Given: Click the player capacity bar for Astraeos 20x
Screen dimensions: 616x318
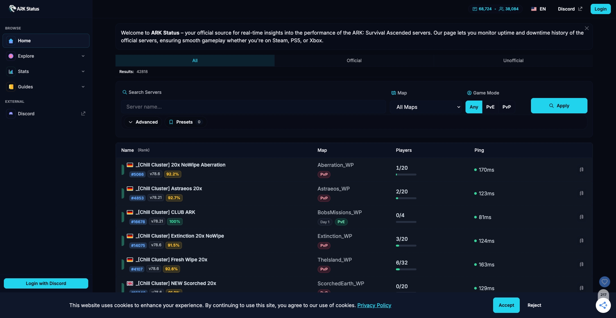Looking at the screenshot, I should 406,199.
